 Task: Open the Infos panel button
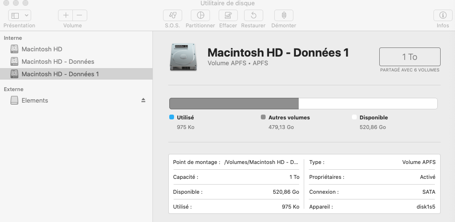tap(443, 15)
